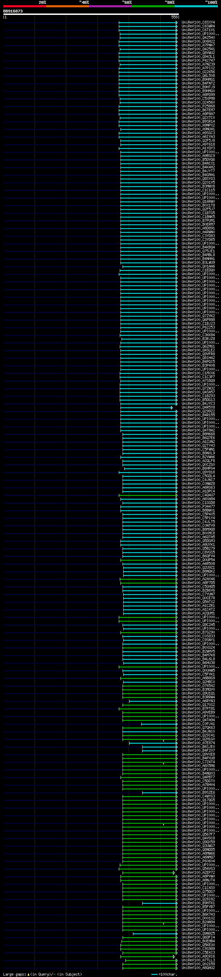Click the =100char. scale legend

click(164, 974)
